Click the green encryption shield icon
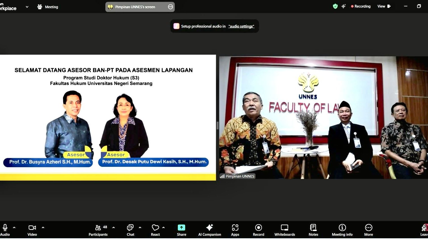Image resolution: width=428 pixels, height=240 pixels. pos(335,6)
